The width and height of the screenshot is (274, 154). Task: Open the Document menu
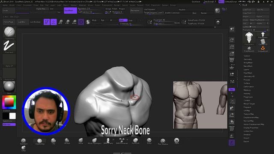coord(27,6)
